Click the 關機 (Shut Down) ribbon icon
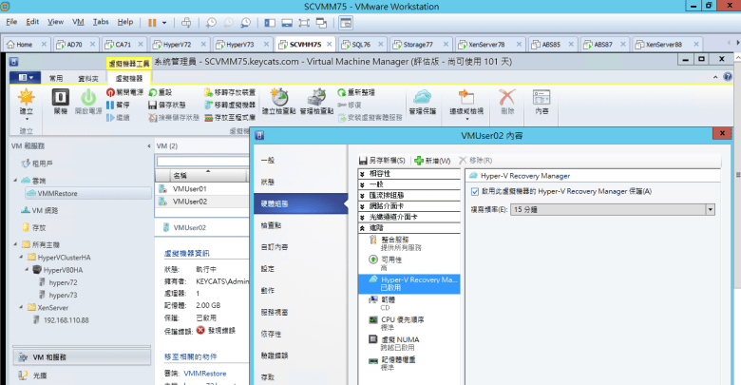Screen dimensions: 741x385 [60, 98]
